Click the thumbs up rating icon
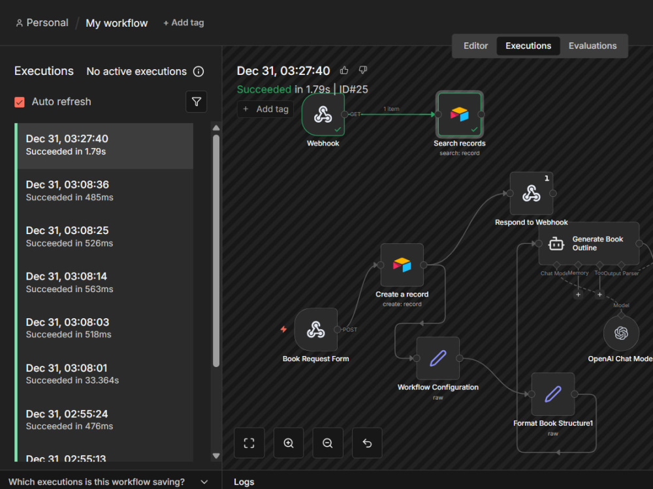The height and width of the screenshot is (489, 653). tap(344, 70)
